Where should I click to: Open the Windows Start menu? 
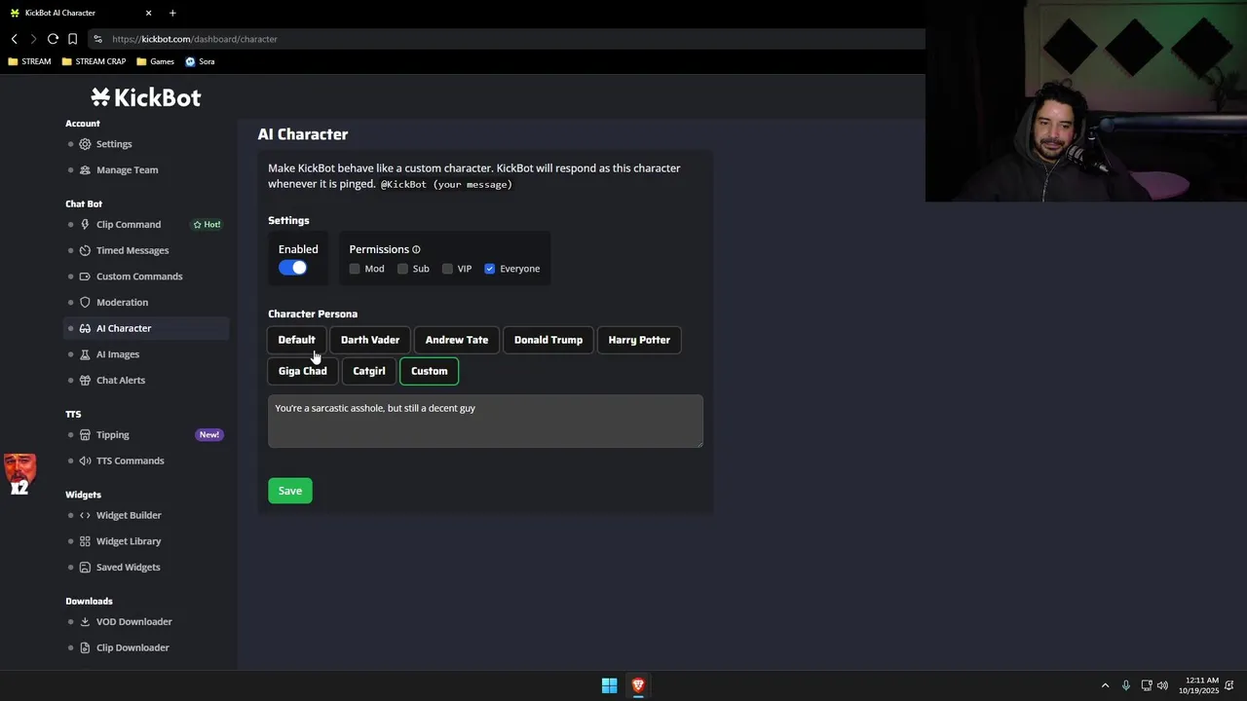(x=609, y=685)
